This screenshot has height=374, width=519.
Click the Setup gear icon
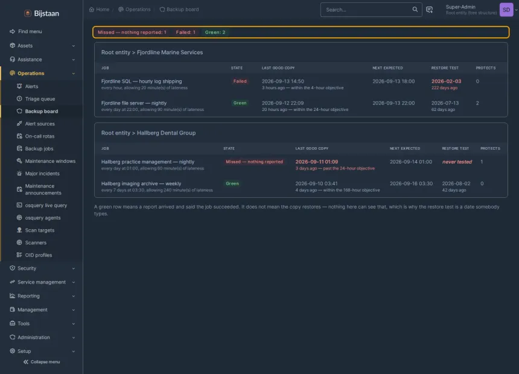coord(12,351)
